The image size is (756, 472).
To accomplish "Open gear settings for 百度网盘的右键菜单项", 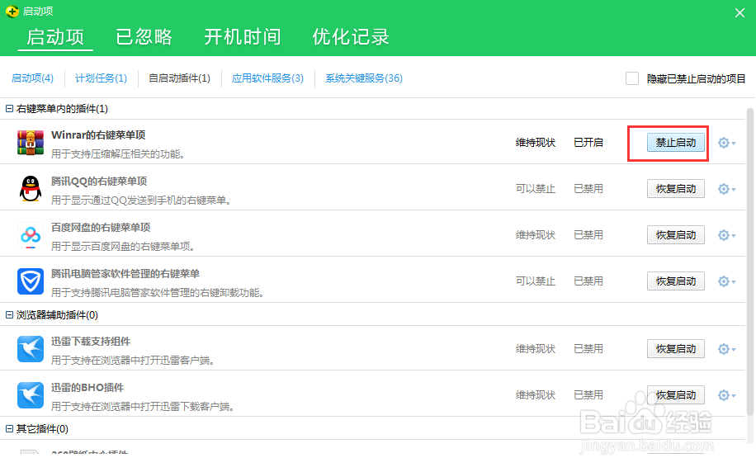I will tap(726, 235).
